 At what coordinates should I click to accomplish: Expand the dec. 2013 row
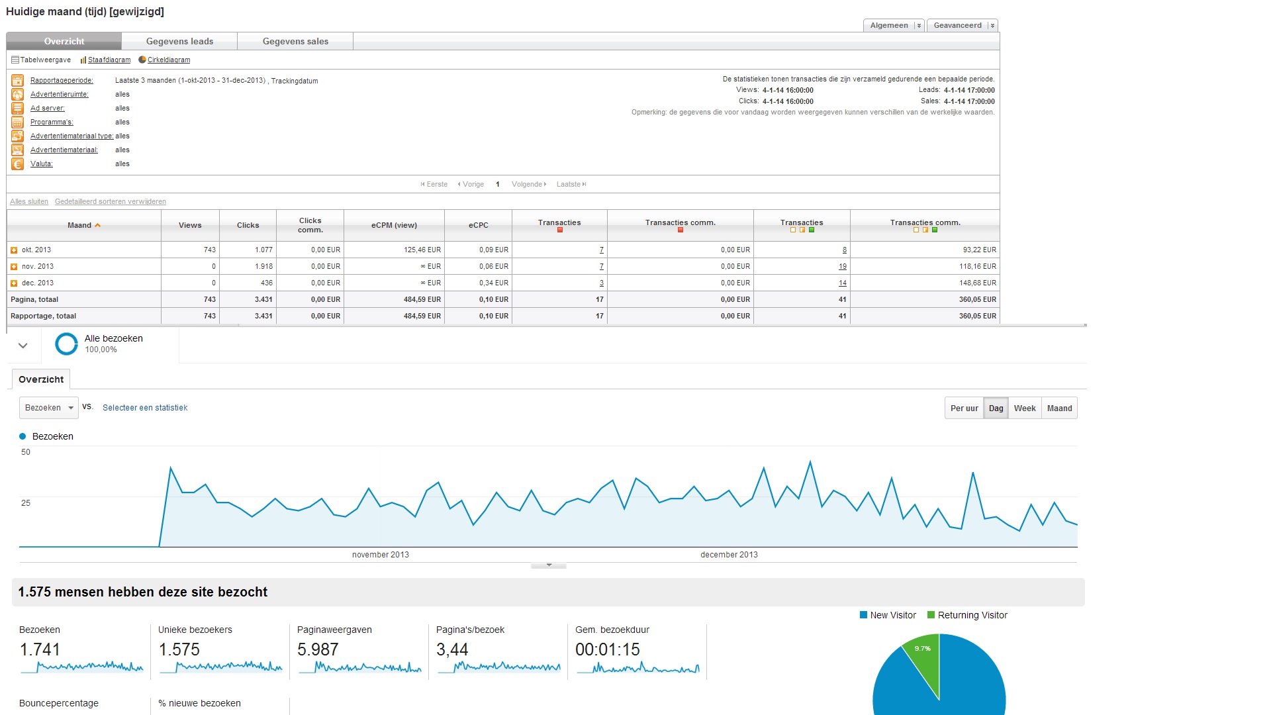click(14, 283)
